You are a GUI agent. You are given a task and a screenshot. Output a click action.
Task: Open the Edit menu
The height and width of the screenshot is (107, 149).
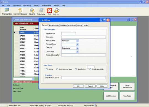coord(8,6)
